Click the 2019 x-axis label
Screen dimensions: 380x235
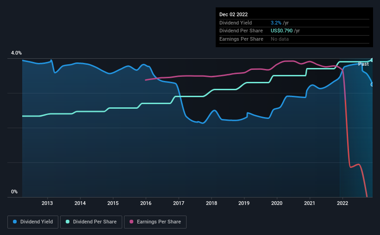pos(244,203)
